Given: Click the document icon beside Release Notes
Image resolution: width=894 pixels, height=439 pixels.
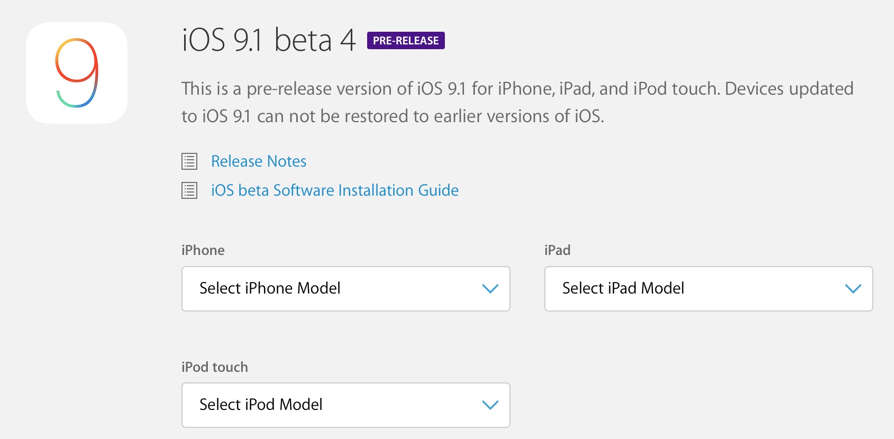Looking at the screenshot, I should 189,161.
